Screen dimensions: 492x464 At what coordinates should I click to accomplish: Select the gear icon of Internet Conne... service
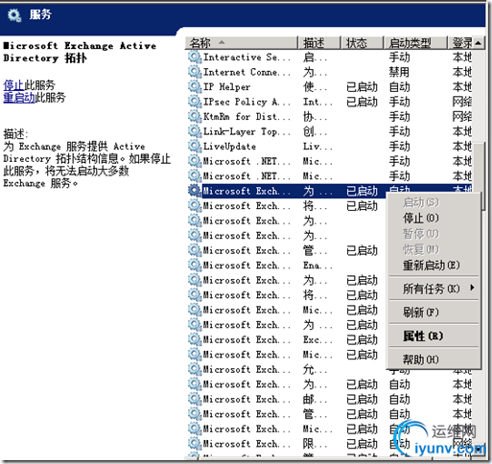[x=195, y=72]
